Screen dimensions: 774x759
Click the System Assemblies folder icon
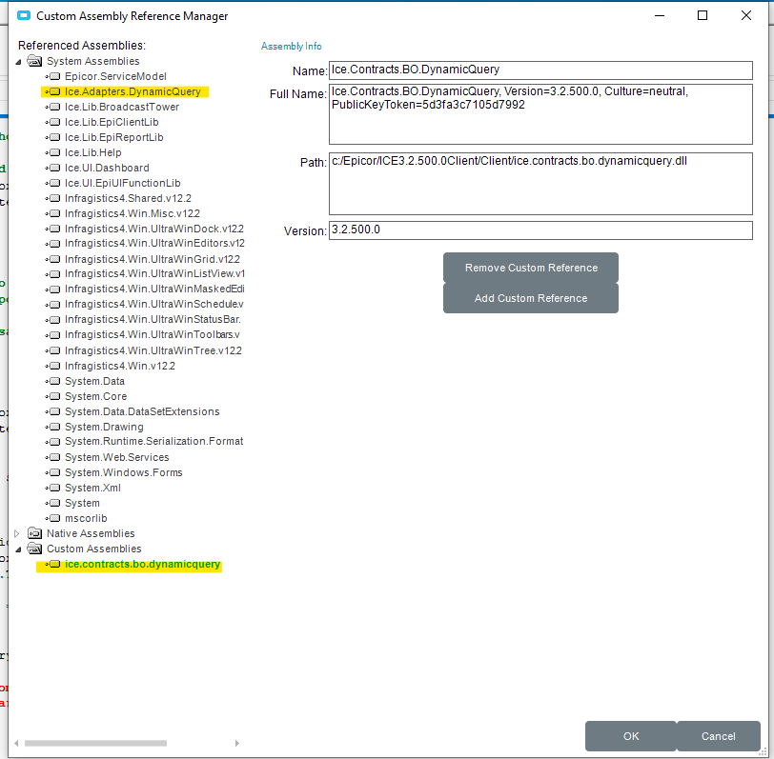coord(34,61)
